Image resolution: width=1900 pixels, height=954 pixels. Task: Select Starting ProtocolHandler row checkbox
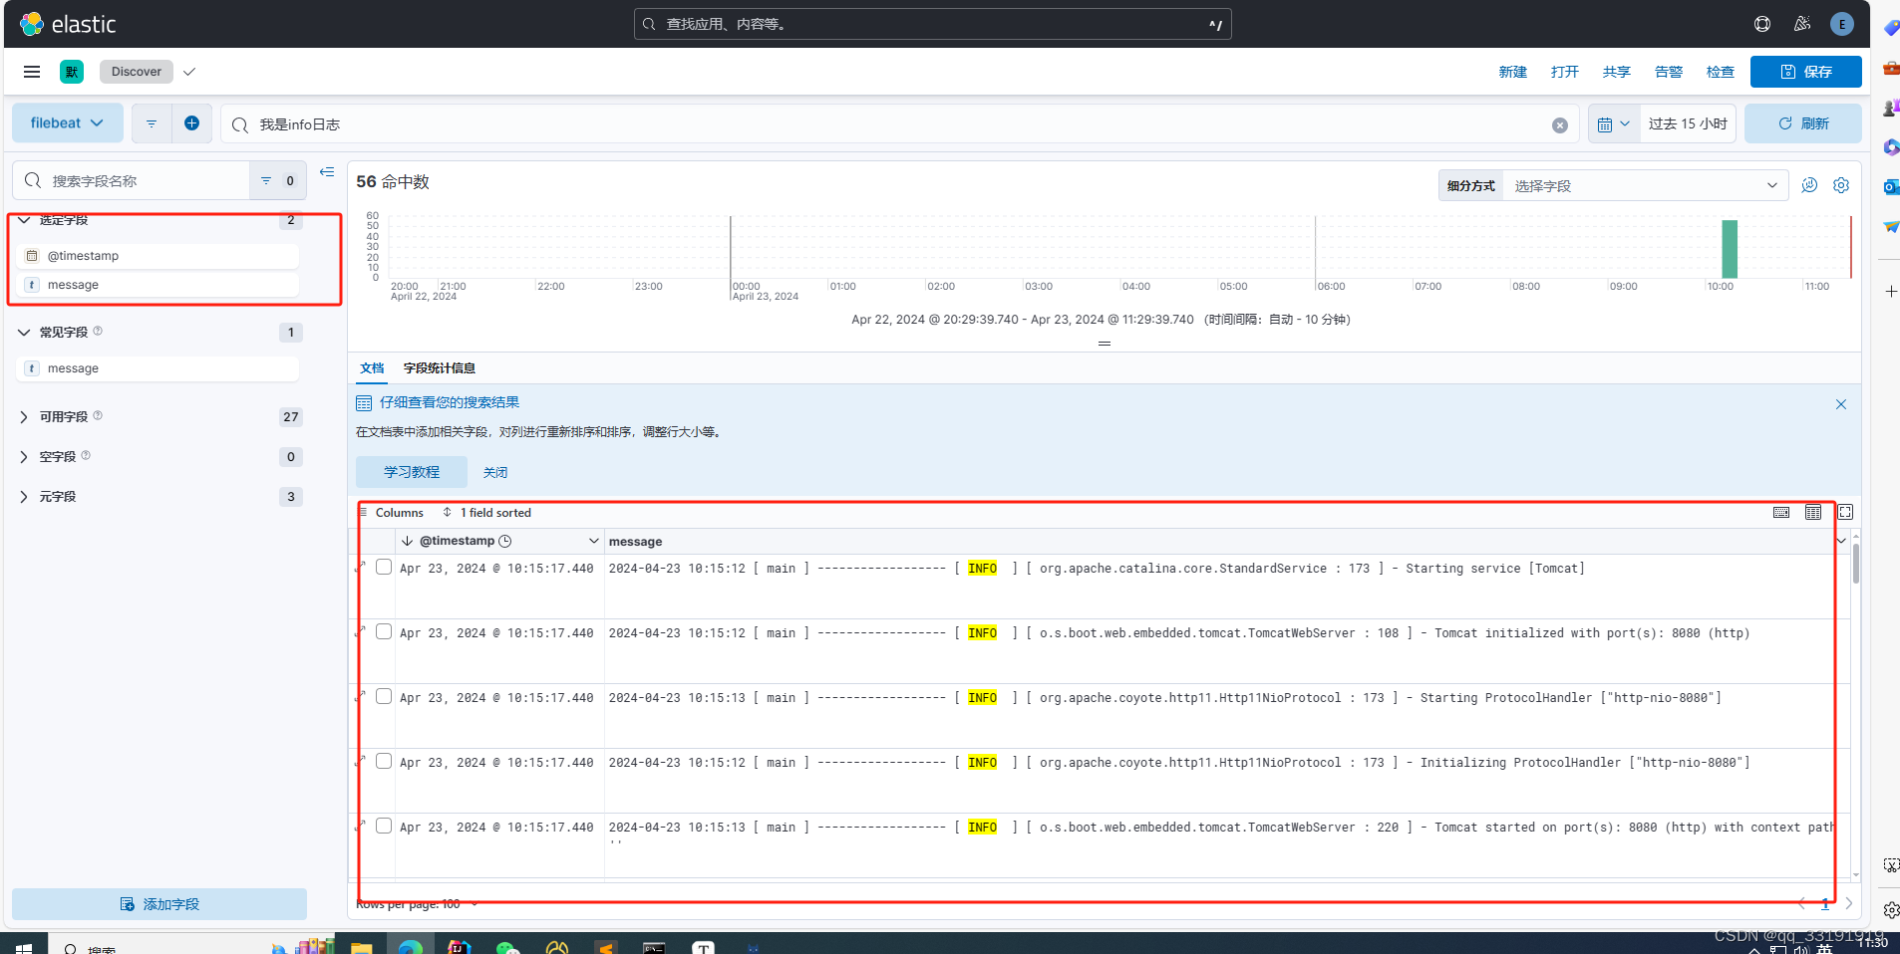tap(384, 697)
